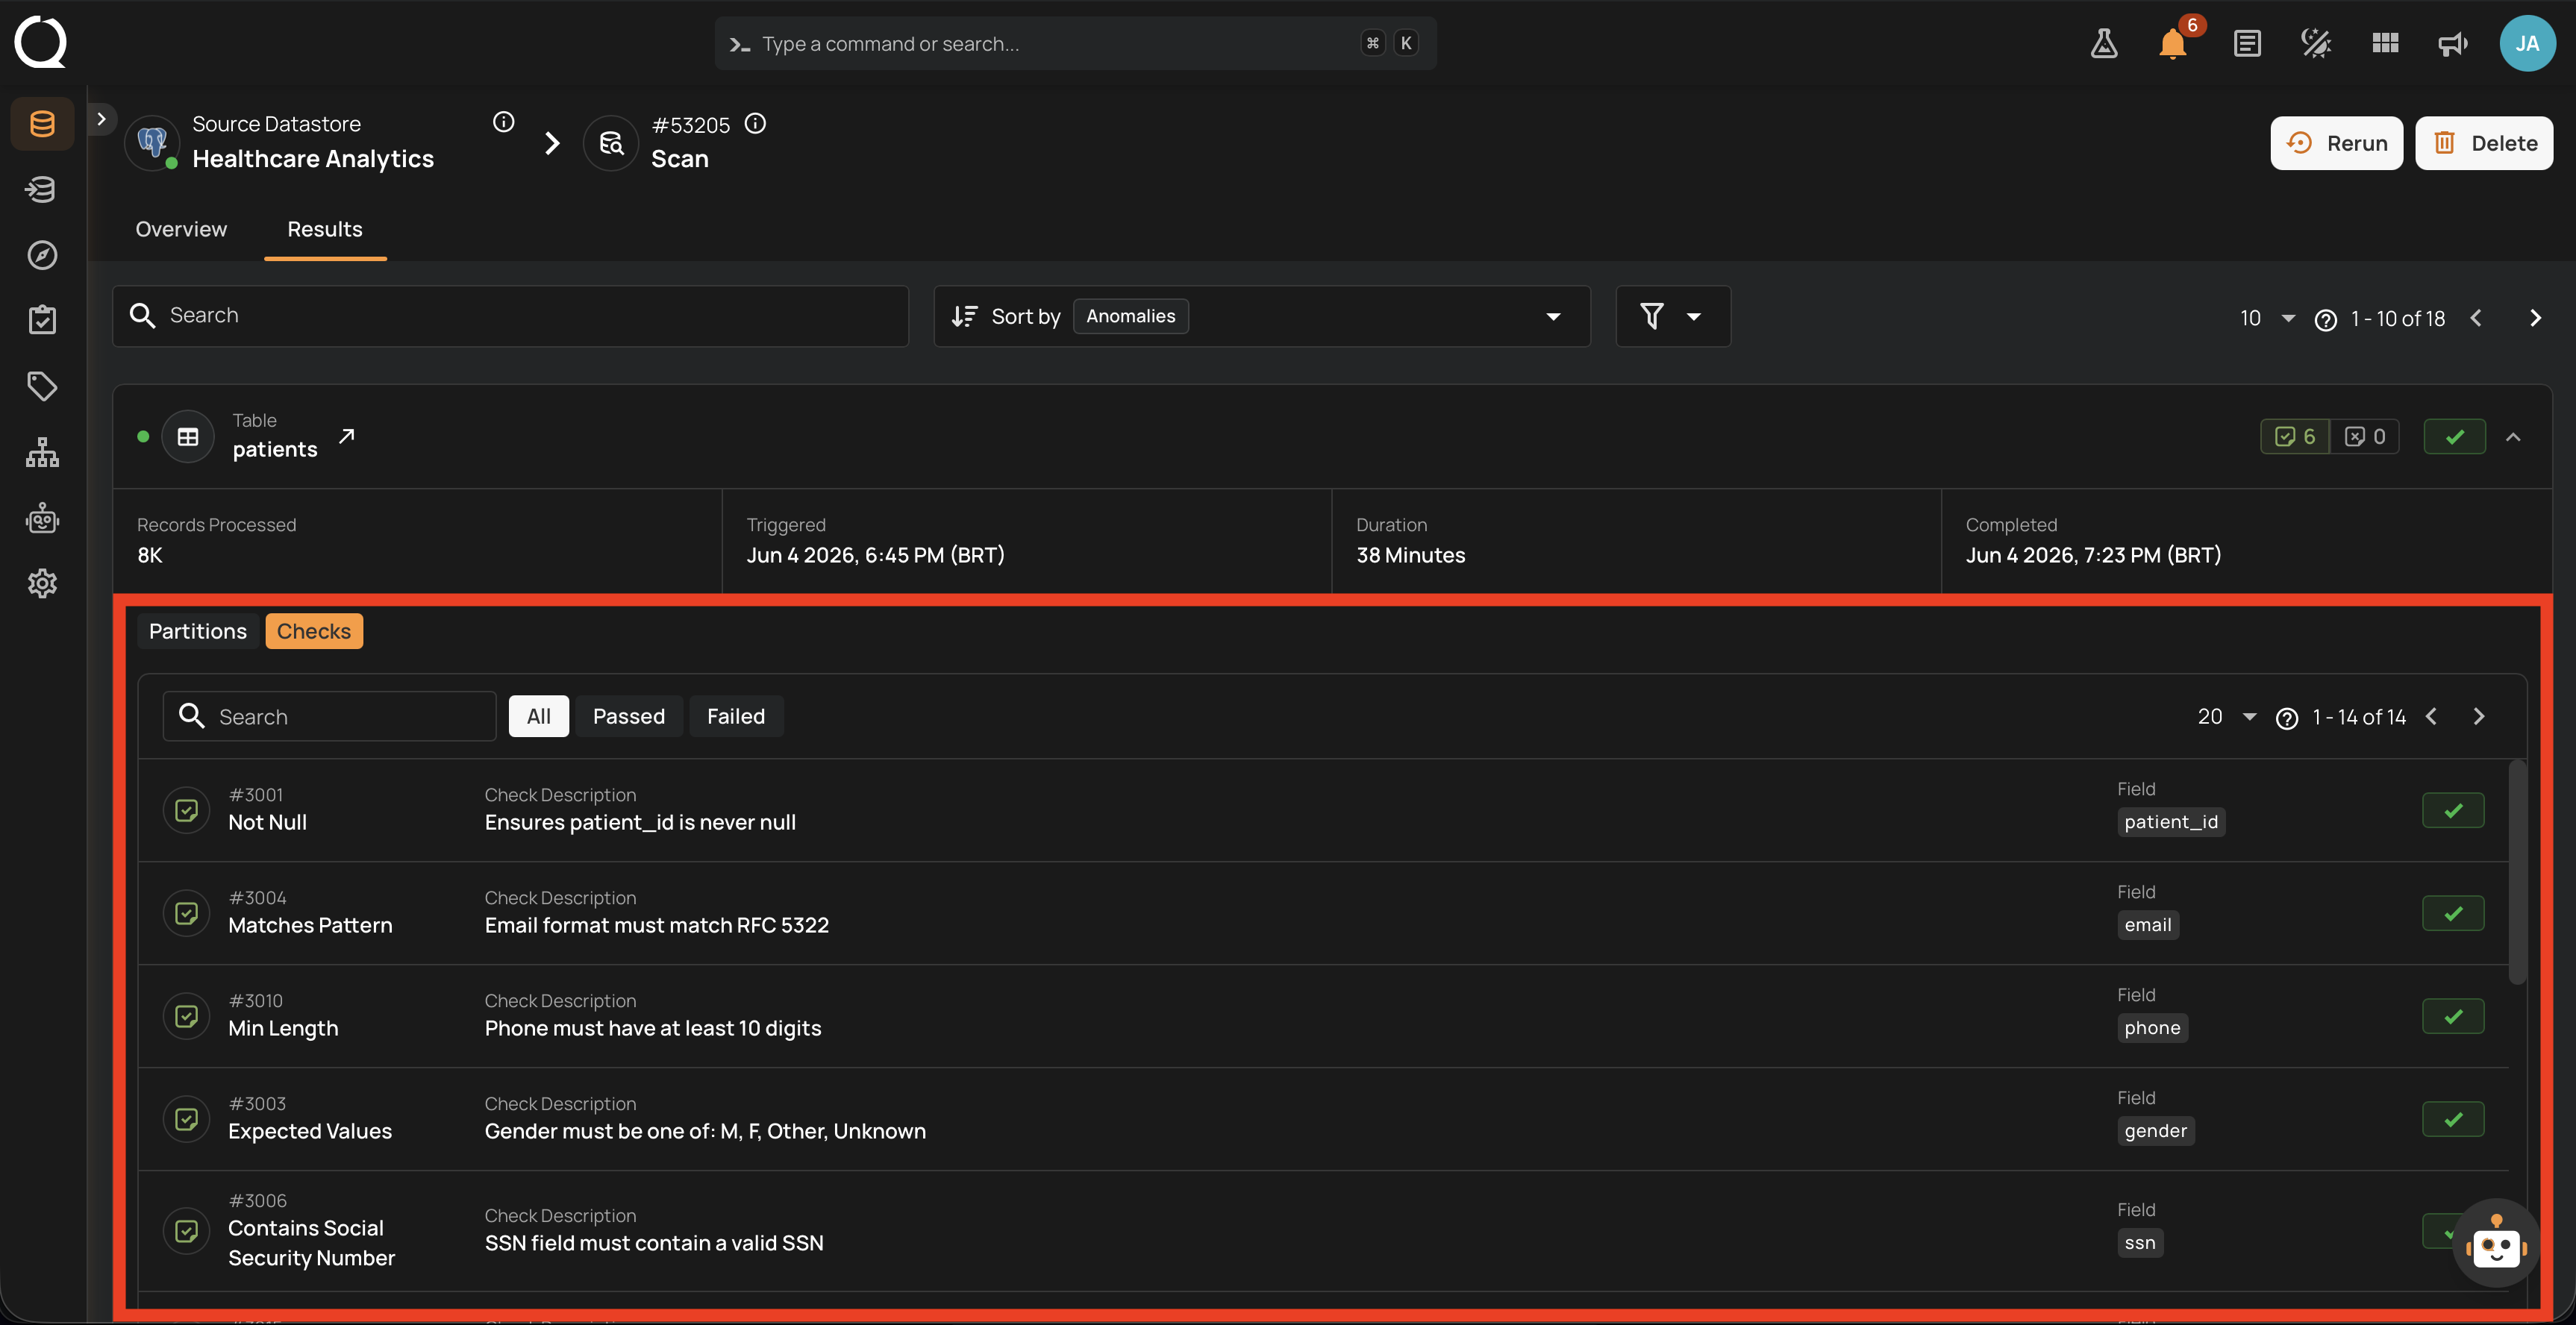The width and height of the screenshot is (2576, 1325).
Task: Open the Settings gear sidebar icon
Action: click(x=42, y=583)
